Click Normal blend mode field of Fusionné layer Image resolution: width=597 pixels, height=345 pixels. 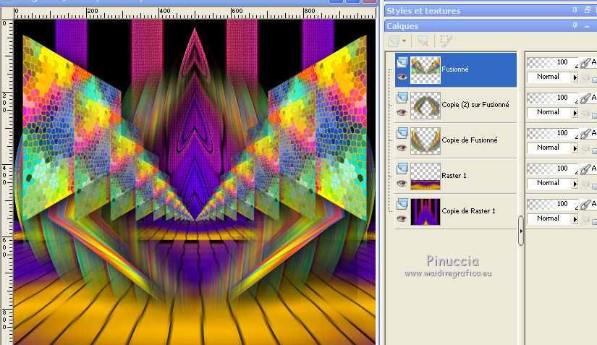[549, 77]
